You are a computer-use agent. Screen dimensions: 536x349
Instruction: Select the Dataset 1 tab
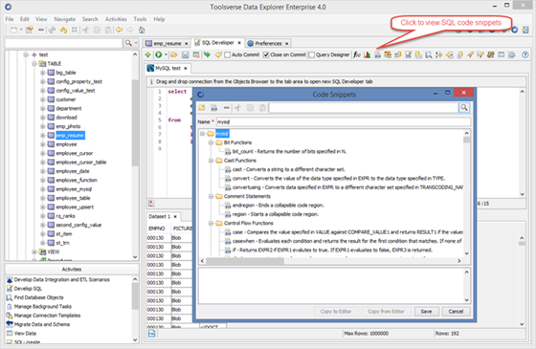click(x=163, y=216)
